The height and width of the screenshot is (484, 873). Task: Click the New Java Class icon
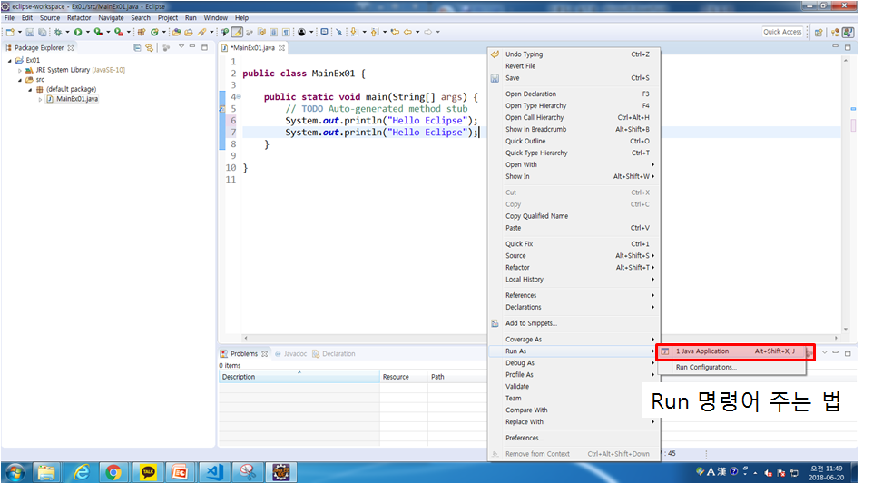pos(154,33)
